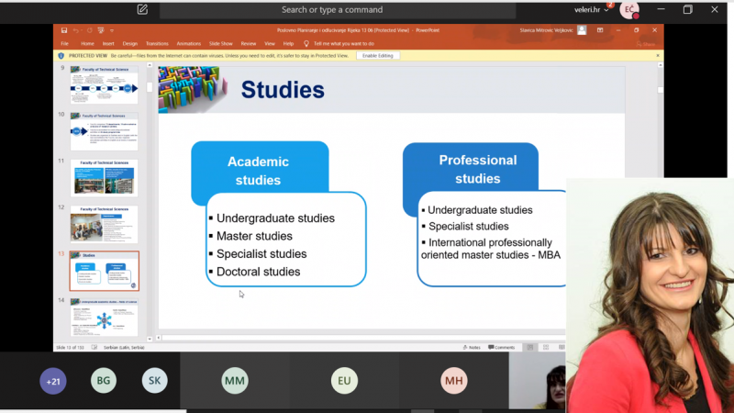The width and height of the screenshot is (734, 413).
Task: Close the Protected View message bar
Action: tap(657, 55)
